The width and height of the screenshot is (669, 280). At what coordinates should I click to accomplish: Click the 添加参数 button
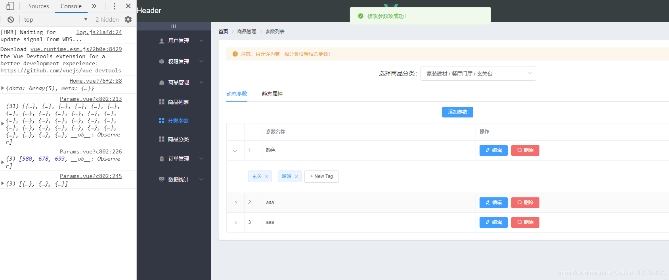[x=458, y=112]
